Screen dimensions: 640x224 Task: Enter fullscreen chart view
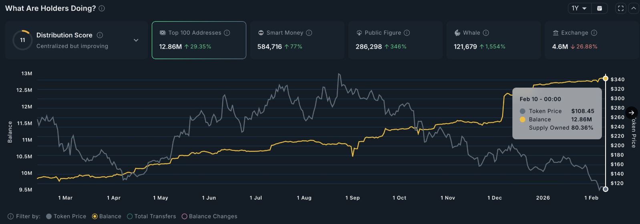[x=621, y=8]
